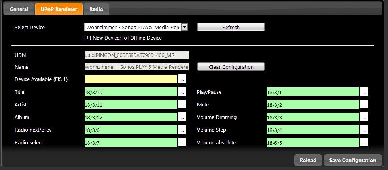The height and width of the screenshot is (170, 388).
Task: Click the ellipsis button for Volume absolute
Action: (364, 142)
